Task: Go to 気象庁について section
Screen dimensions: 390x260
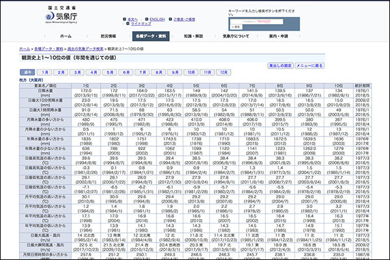Action: point(236,36)
